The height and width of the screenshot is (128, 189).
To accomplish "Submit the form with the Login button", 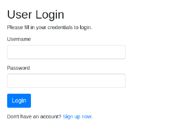I will tap(19, 101).
